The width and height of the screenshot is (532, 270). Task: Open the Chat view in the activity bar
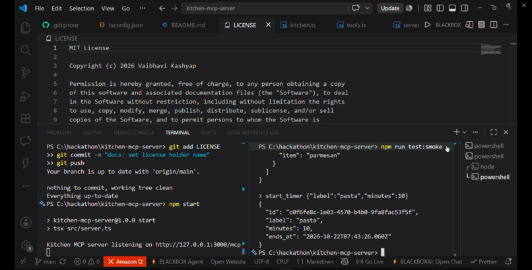point(26,141)
